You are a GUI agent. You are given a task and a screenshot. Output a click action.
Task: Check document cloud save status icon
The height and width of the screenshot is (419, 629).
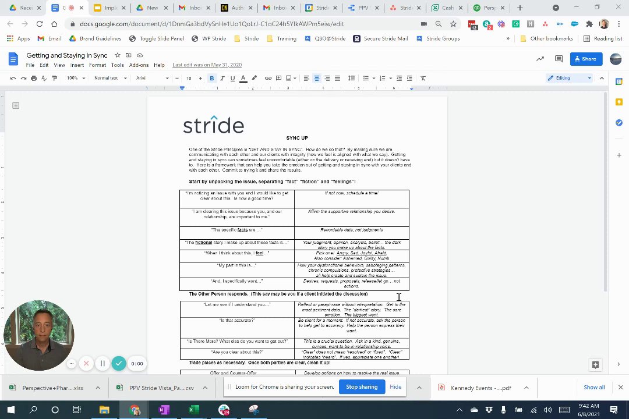pos(140,55)
